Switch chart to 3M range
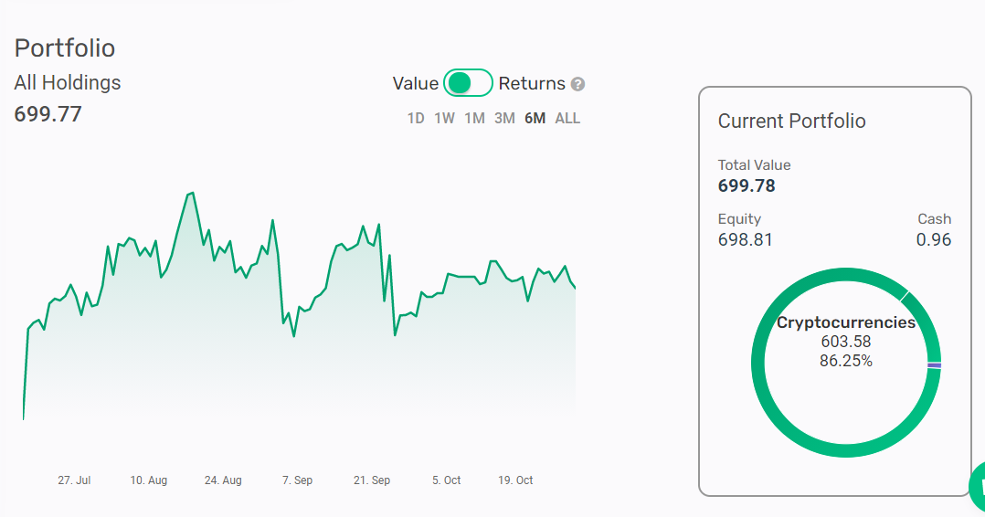985x517 pixels. tap(504, 118)
